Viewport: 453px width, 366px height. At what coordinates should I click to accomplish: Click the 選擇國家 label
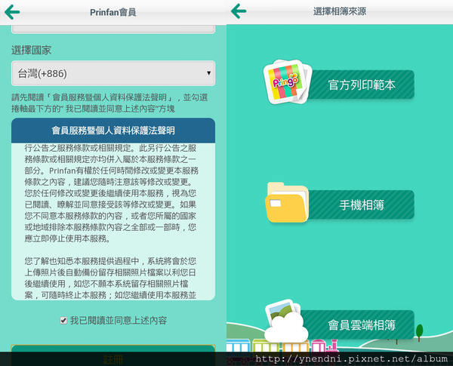tap(31, 51)
